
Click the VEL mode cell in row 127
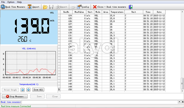98,24
